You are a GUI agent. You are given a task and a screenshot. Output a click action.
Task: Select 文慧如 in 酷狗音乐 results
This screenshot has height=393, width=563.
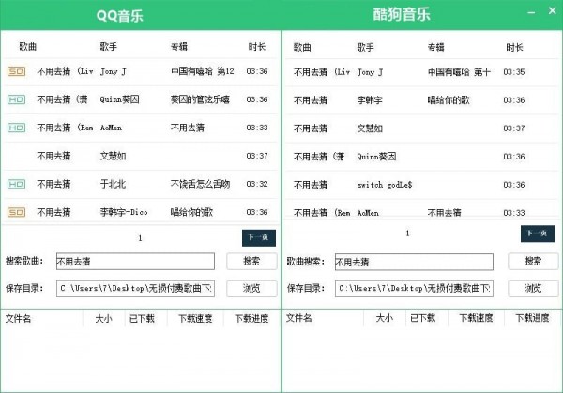[370, 128]
